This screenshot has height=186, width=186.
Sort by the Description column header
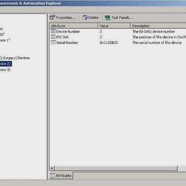tap(158, 26)
